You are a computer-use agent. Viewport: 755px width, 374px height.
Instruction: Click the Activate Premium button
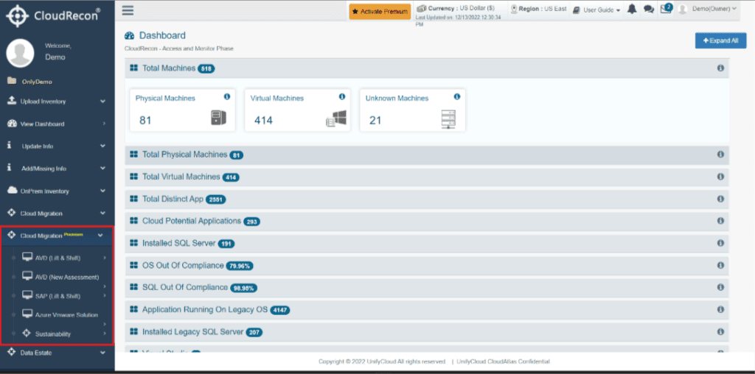(380, 12)
